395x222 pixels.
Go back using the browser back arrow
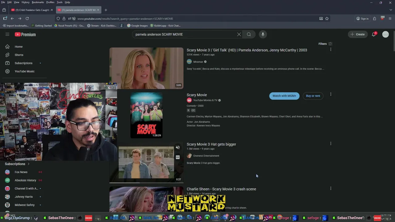[12, 18]
